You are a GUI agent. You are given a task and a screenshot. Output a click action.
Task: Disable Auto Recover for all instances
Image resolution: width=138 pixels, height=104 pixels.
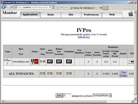[x=51, y=73]
